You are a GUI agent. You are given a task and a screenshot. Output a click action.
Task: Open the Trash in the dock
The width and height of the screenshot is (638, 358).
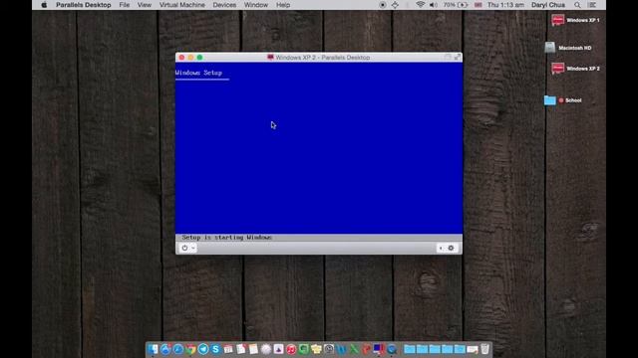[x=484, y=349]
